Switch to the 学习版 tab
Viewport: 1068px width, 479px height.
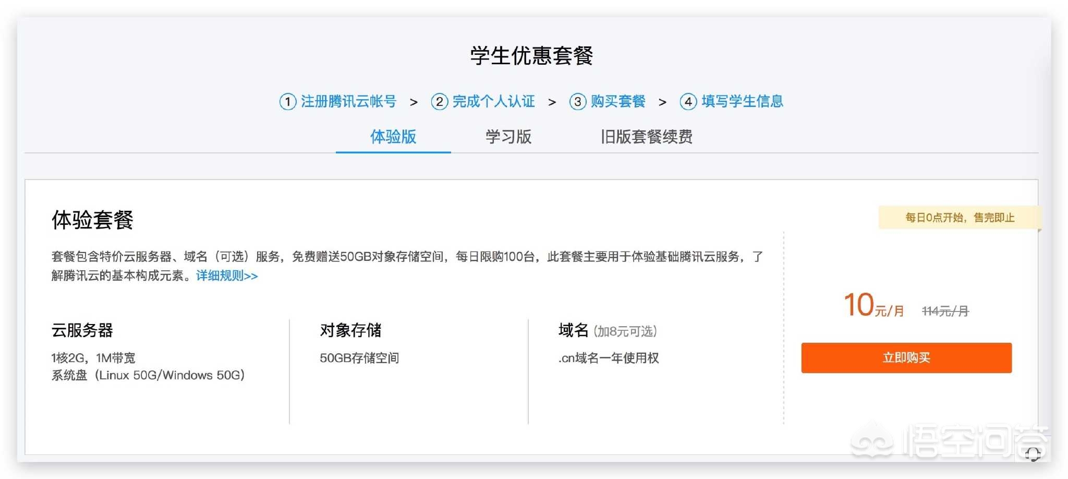[508, 137]
